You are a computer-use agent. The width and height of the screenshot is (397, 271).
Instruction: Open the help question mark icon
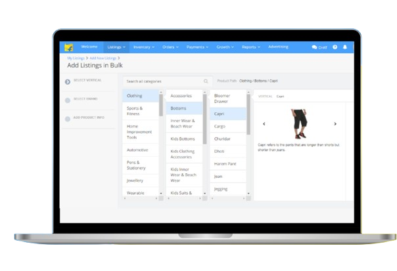[335, 47]
